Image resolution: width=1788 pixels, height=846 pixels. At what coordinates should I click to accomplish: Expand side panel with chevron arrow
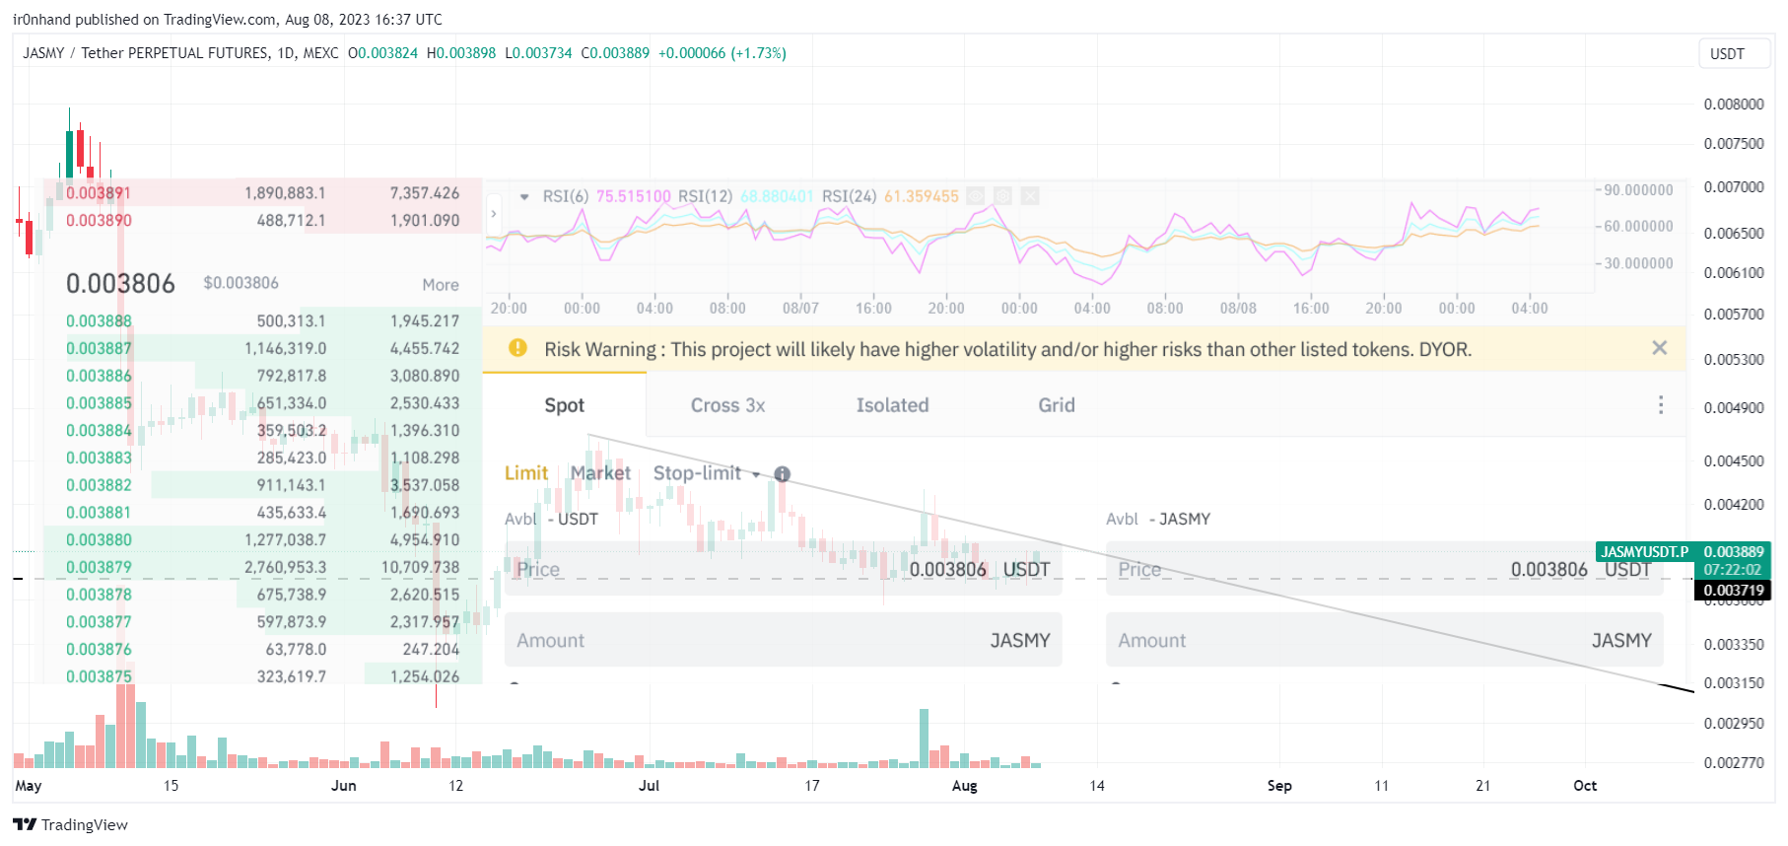(x=494, y=213)
